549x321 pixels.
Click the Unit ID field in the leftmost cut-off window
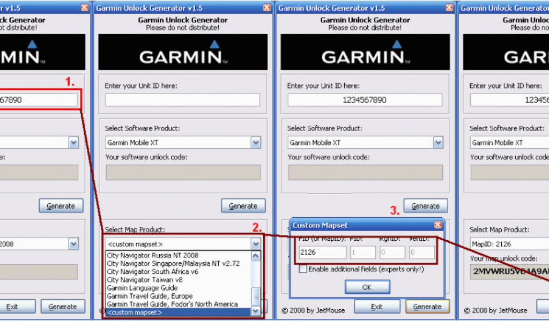(39, 100)
